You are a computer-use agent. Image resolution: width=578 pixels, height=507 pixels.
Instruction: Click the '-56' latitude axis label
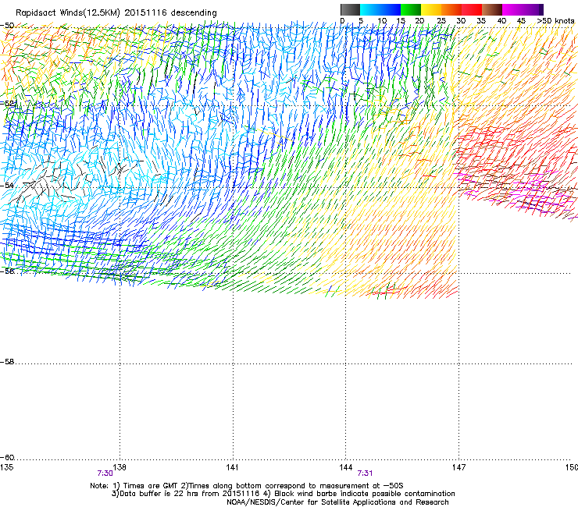pyautogui.click(x=7, y=271)
